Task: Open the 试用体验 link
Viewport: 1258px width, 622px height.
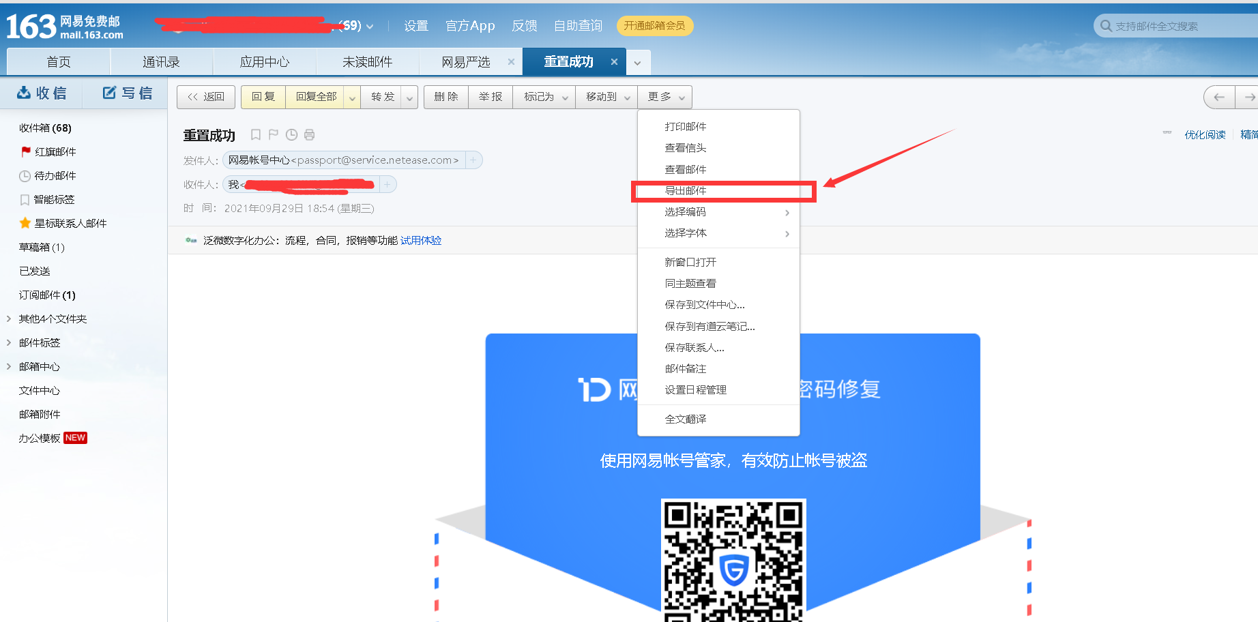Action: pyautogui.click(x=421, y=241)
